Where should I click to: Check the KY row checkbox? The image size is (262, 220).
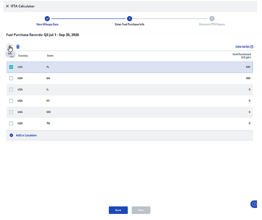tap(11, 101)
